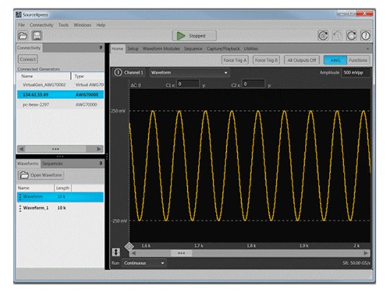Click the All Outputs Off button
390x293 pixels.
point(300,60)
